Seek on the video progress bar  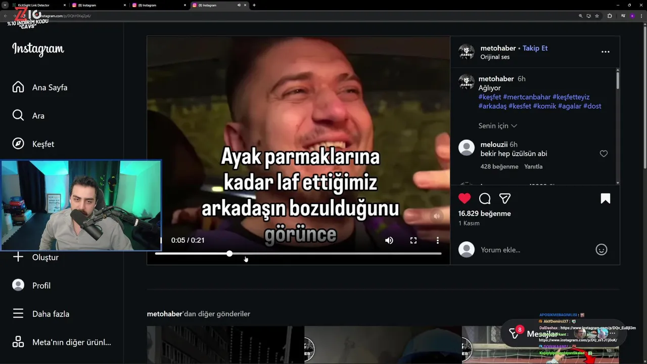298,253
